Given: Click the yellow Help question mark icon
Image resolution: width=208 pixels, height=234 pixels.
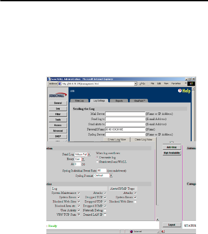Looking at the screenshot, I should click(180, 91).
